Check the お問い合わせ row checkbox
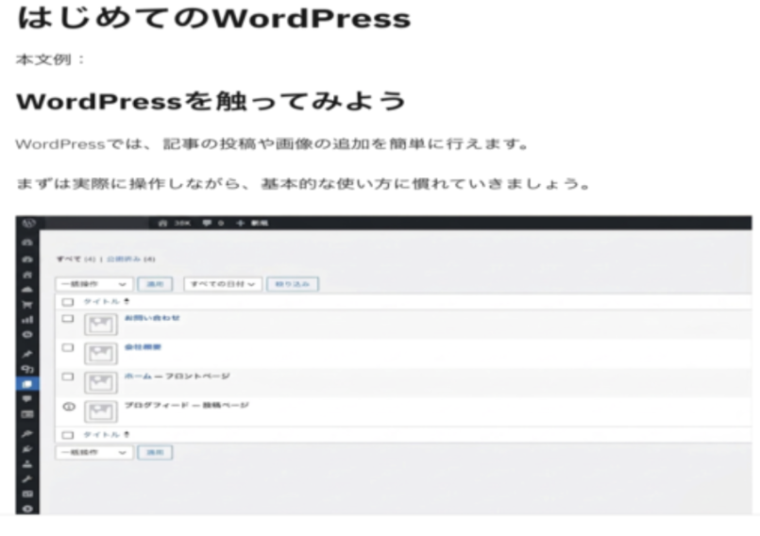The width and height of the screenshot is (760, 536). click(x=68, y=318)
